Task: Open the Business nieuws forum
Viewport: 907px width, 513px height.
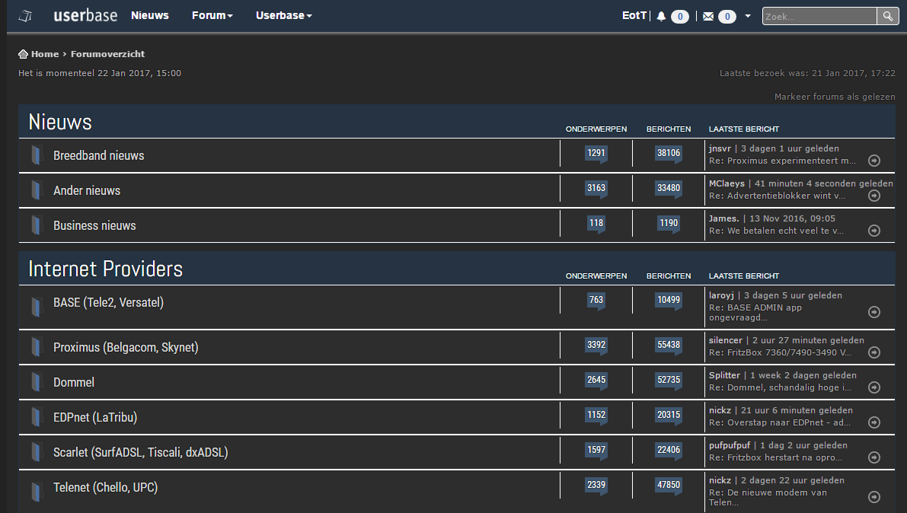Action: coord(95,225)
